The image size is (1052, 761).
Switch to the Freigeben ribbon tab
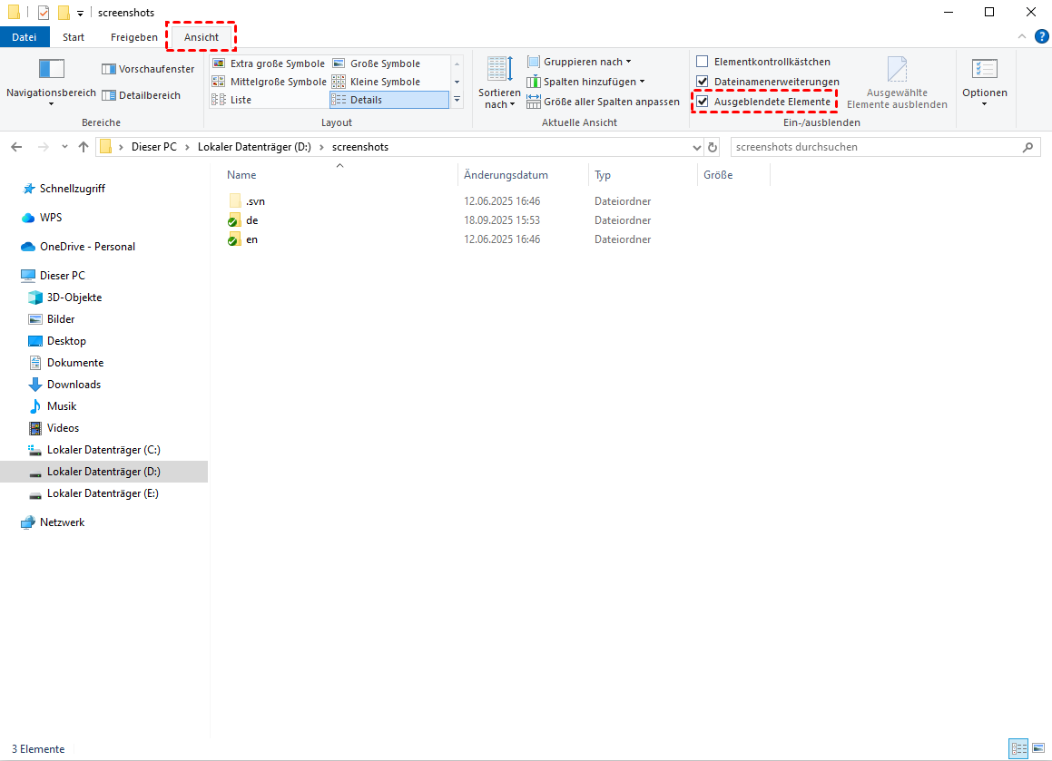[134, 37]
